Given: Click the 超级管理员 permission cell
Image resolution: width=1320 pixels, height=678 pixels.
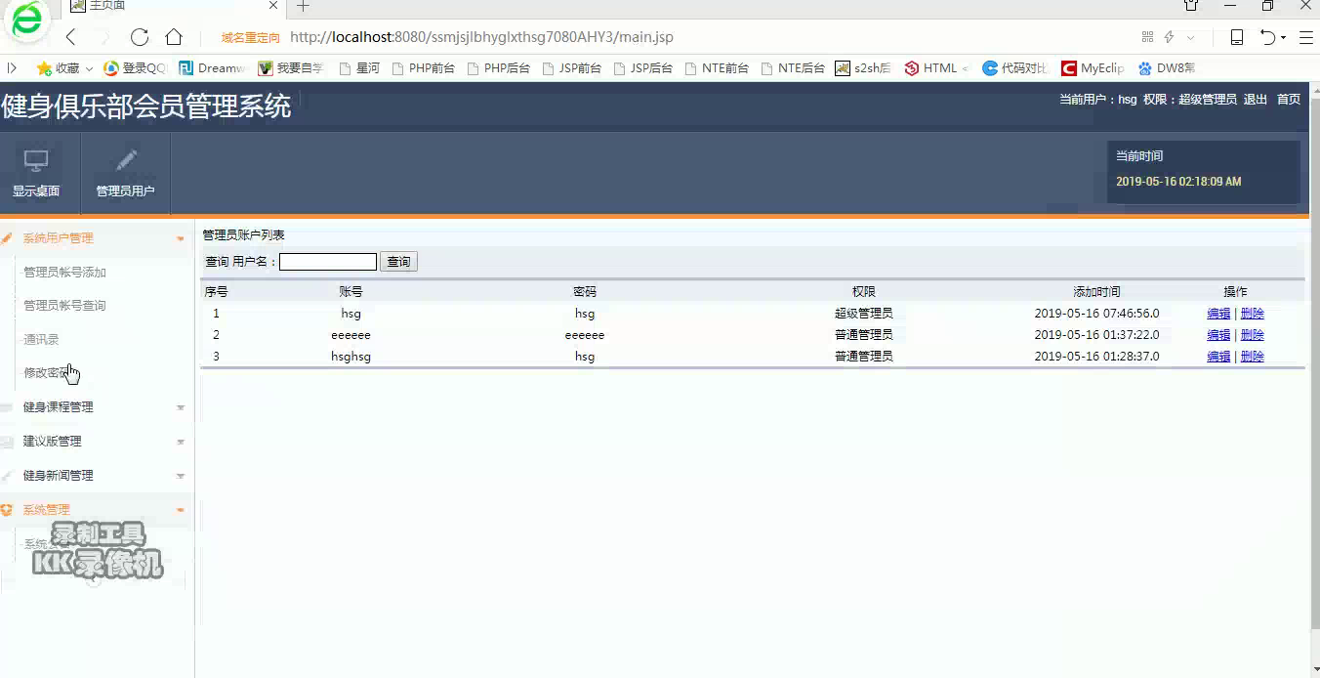Looking at the screenshot, I should pos(863,314).
